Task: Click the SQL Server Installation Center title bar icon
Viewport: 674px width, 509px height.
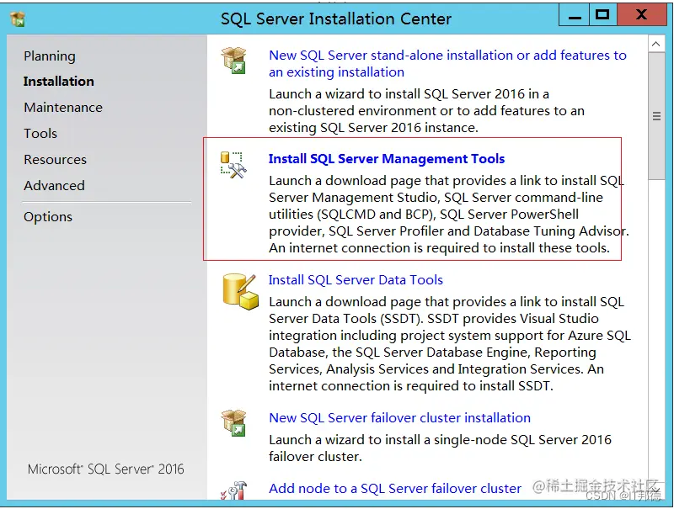Action: coord(18,19)
